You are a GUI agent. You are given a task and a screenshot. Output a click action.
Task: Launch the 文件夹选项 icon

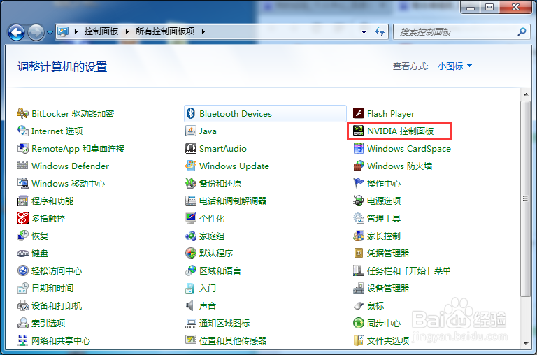tap(359, 340)
